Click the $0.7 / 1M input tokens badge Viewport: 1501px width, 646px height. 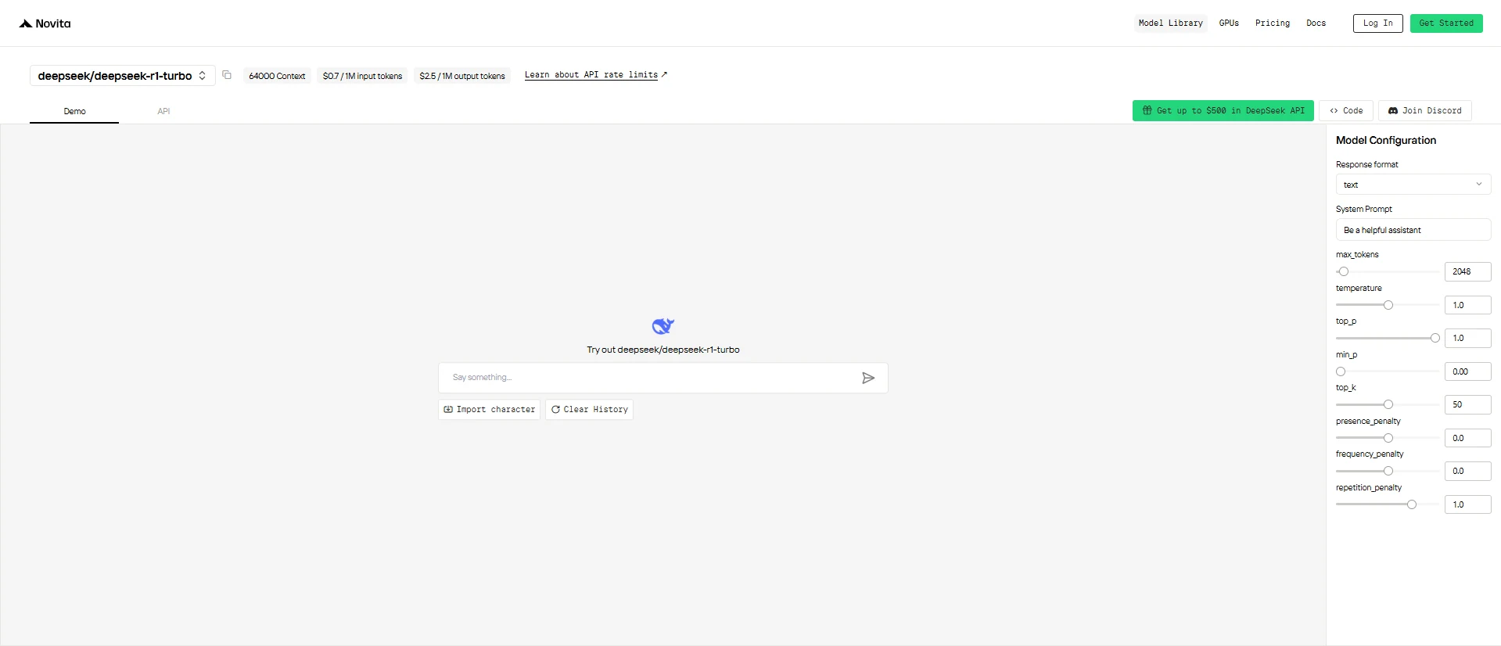click(x=362, y=76)
